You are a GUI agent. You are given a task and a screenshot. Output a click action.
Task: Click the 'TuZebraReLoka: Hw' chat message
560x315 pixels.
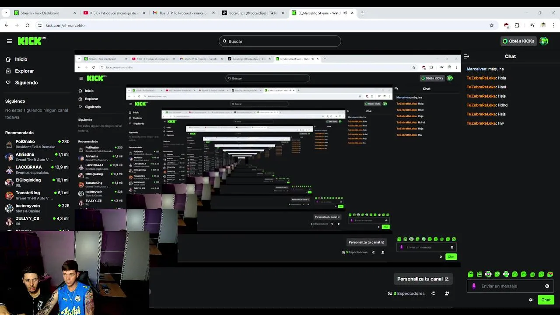(485, 123)
